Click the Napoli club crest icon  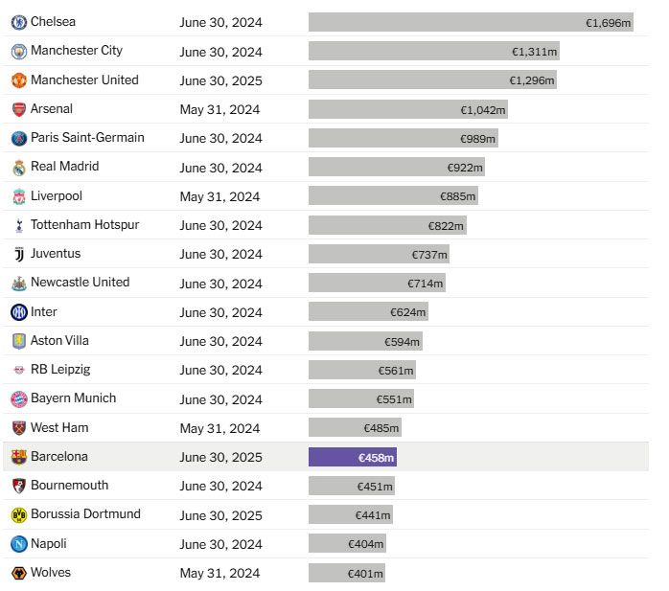pyautogui.click(x=19, y=544)
